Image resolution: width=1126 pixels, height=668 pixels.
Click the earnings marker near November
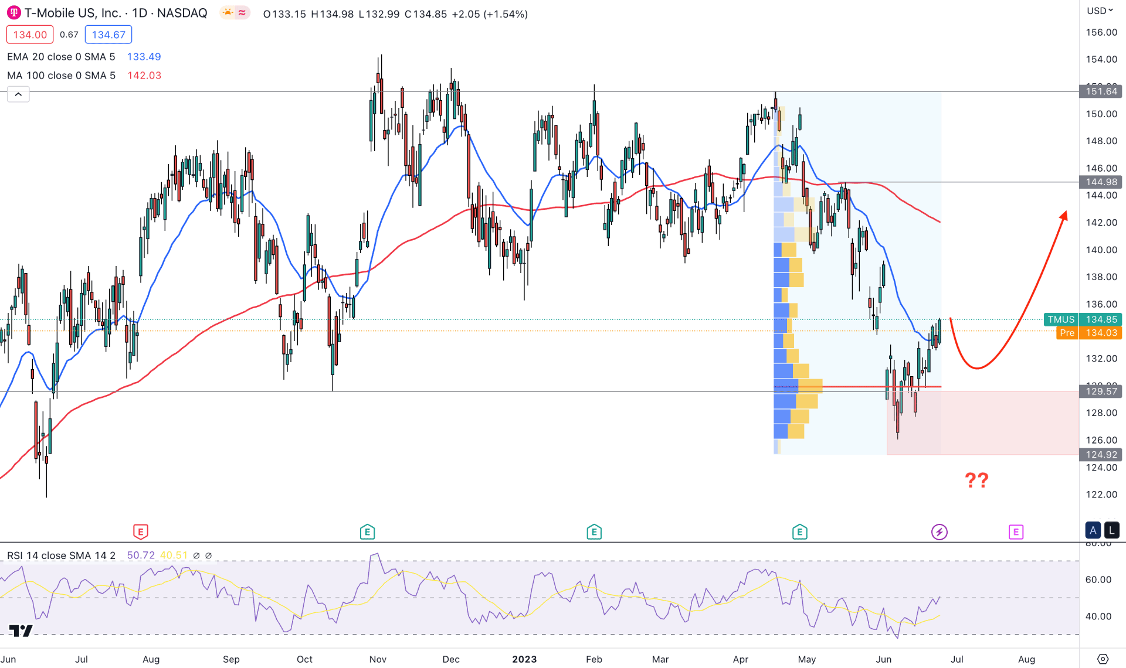367,532
